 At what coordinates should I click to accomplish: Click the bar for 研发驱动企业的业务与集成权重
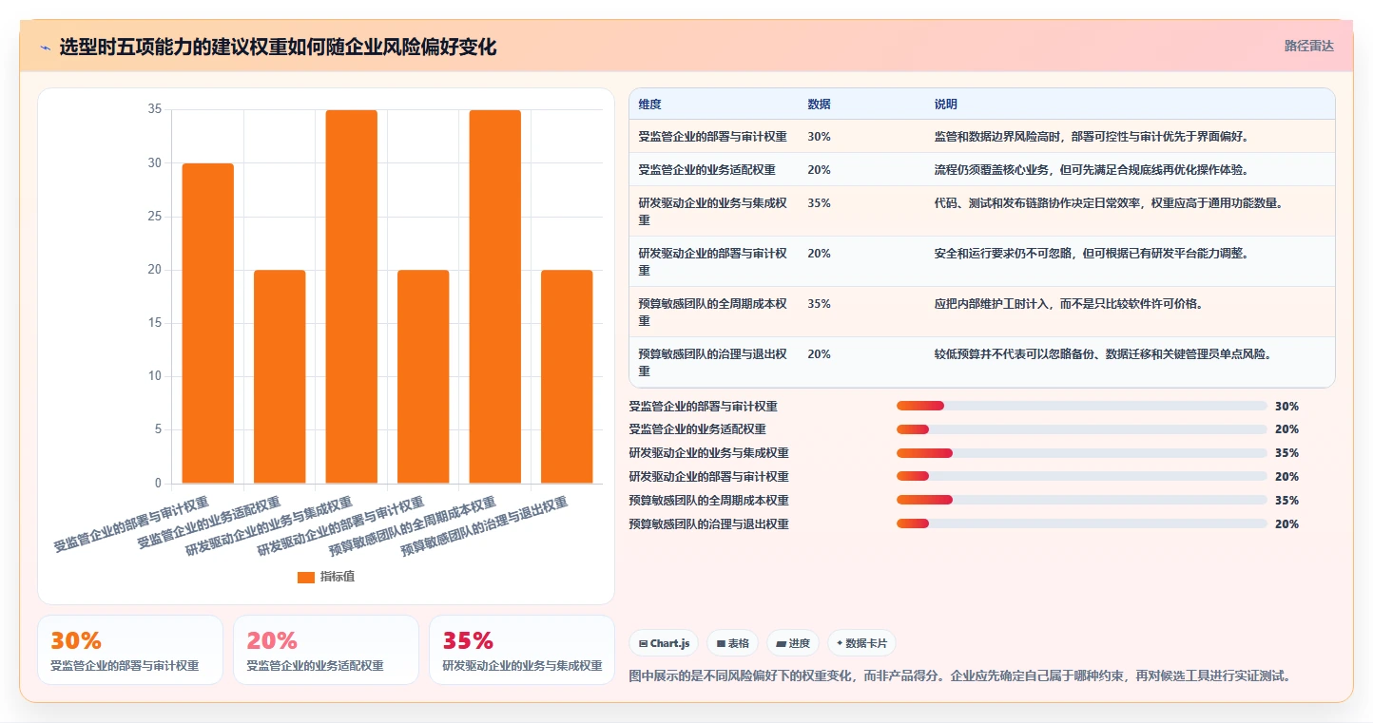(352, 296)
